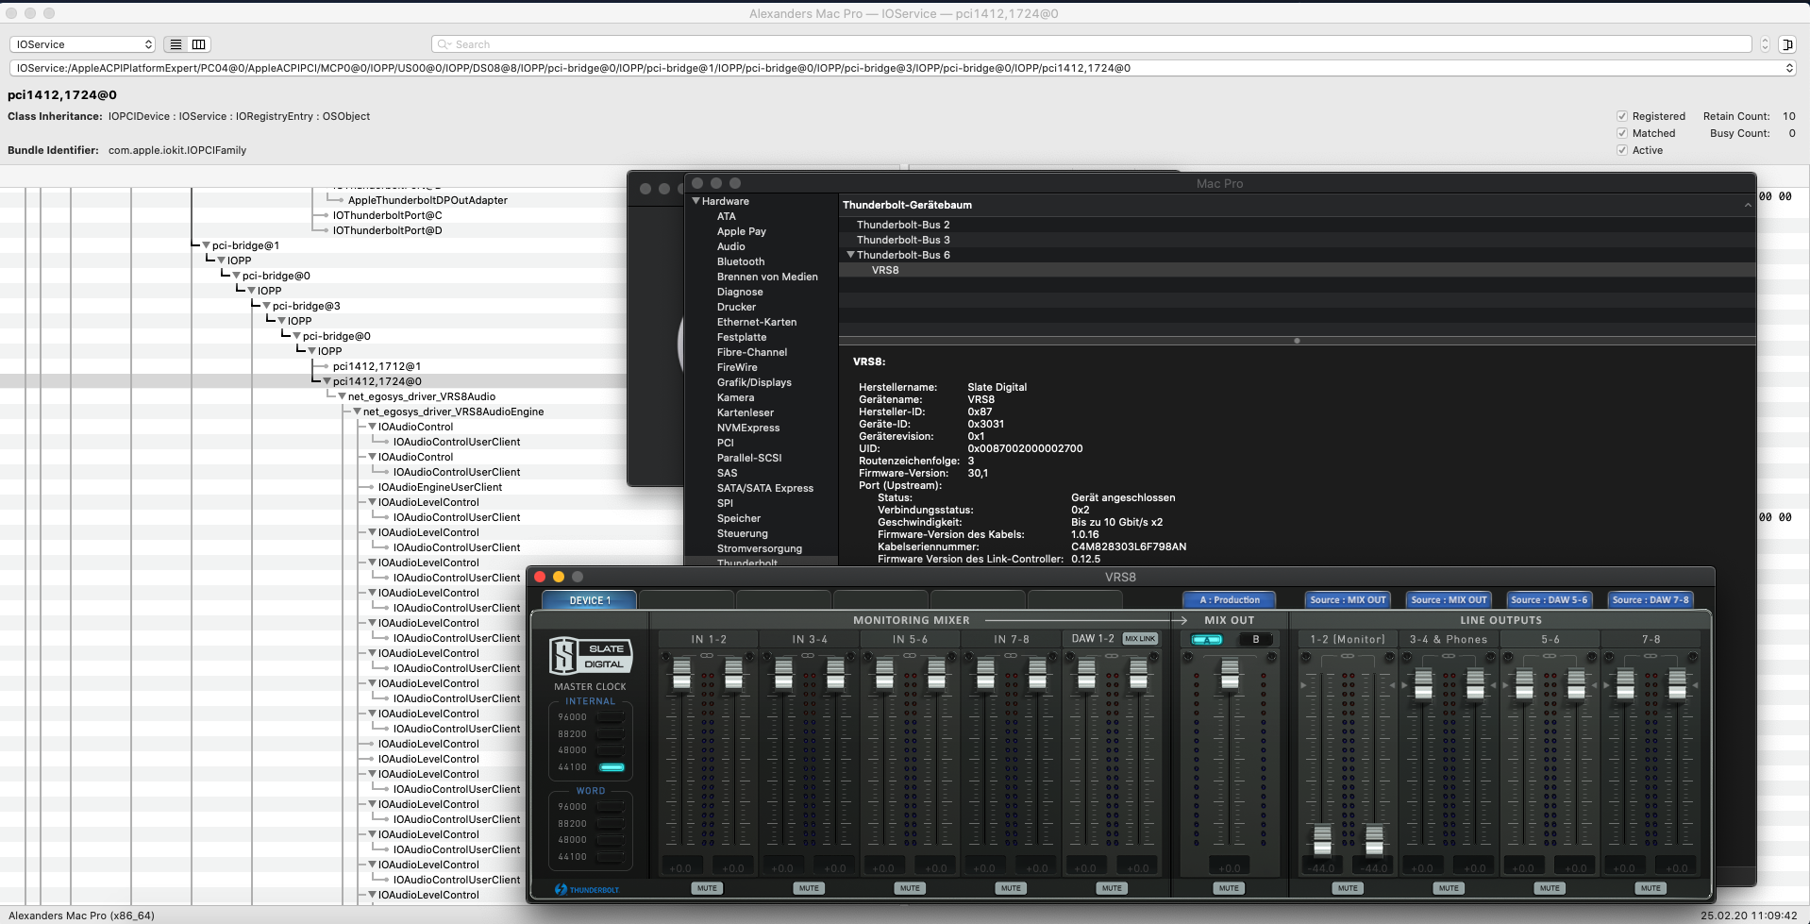The width and height of the screenshot is (1810, 924).
Task: Select the VRS8 row under Thunderbolt-Bus 6
Action: 1297,270
